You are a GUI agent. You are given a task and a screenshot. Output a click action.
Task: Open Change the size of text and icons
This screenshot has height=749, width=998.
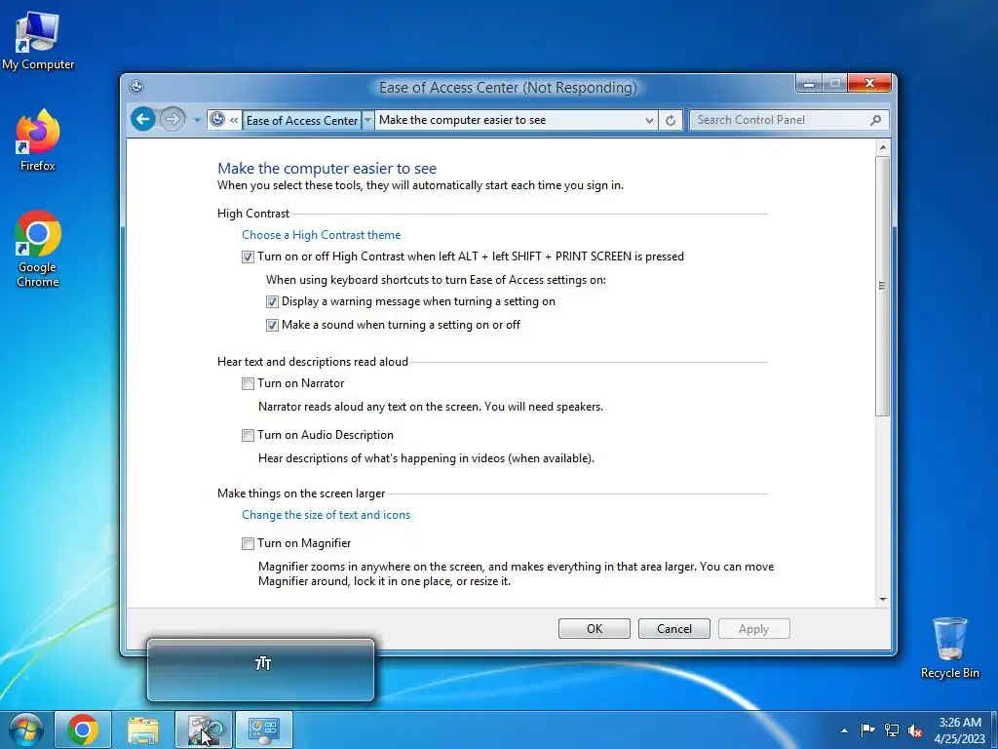coord(326,515)
